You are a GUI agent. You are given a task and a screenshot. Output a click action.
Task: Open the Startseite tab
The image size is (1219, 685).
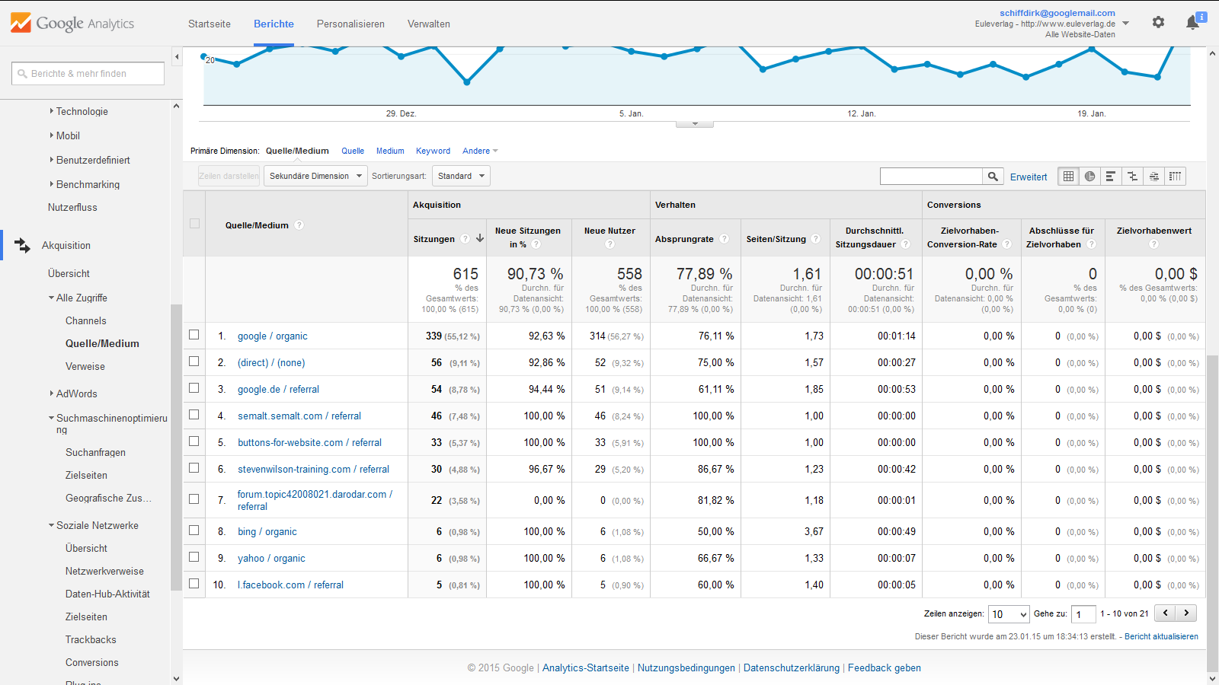pyautogui.click(x=210, y=24)
